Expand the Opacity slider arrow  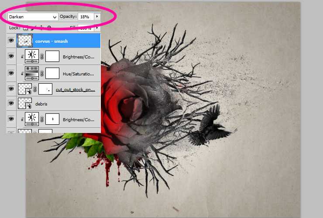coord(97,17)
